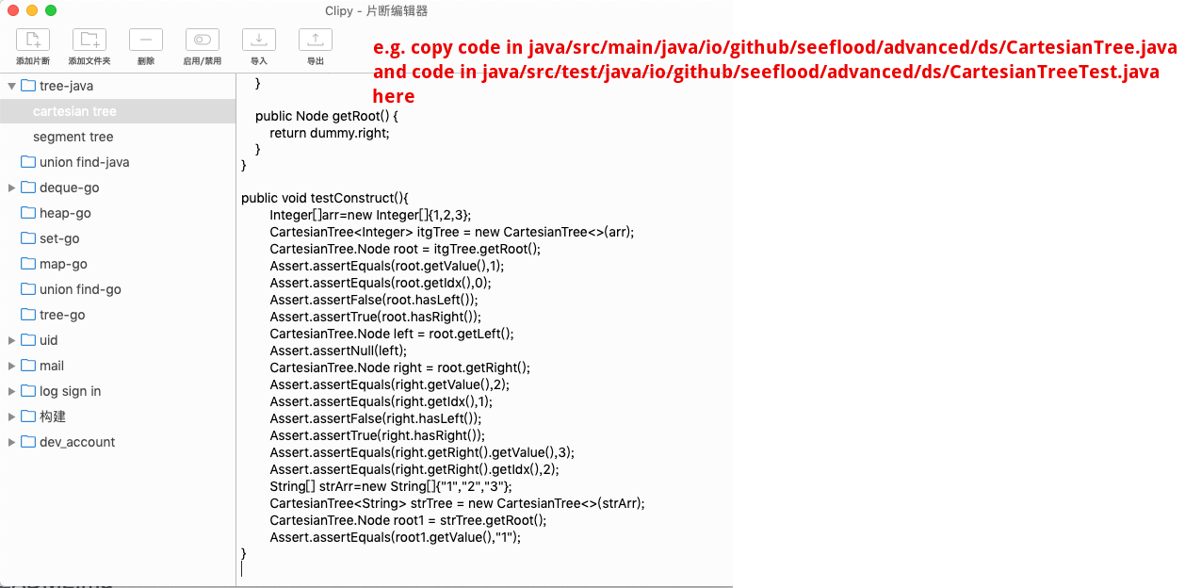Click the union find-java folder icon
Image resolution: width=1185 pixels, height=588 pixels.
tap(27, 162)
